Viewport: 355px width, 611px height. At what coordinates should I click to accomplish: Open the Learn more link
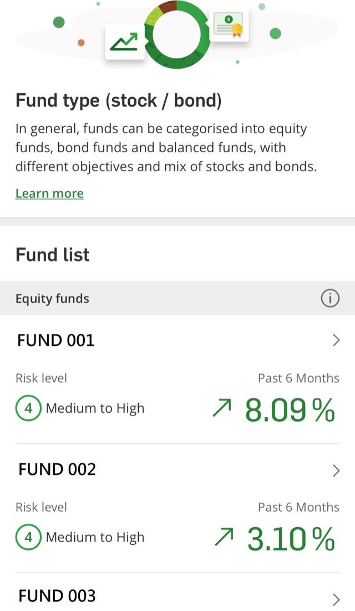49,193
